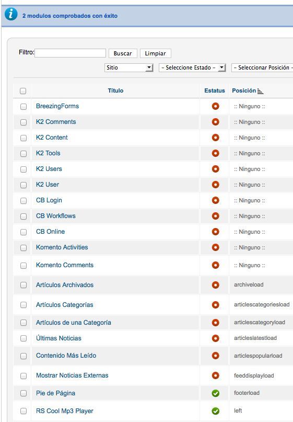293x422 pixels.
Task: Toggle the status icon of K2 Comments
Action: pos(215,122)
